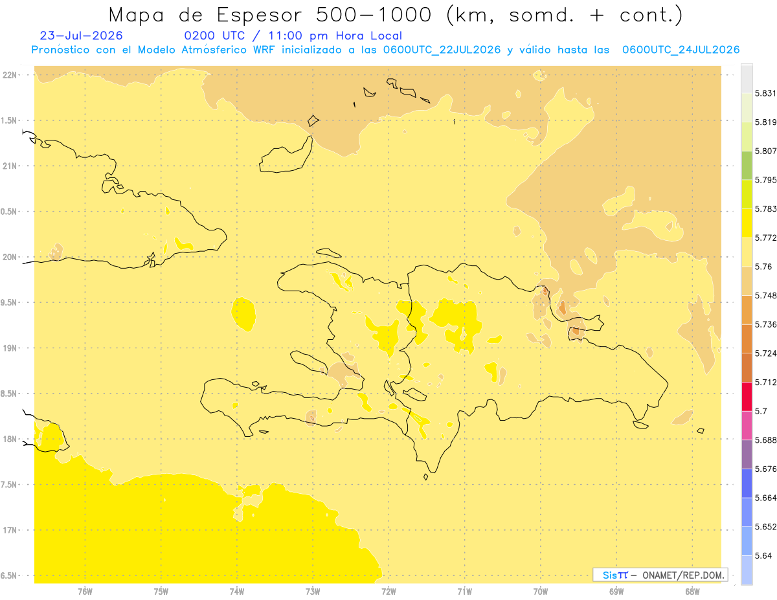The height and width of the screenshot is (600, 777).
Task: Click the initialization time '0600UTC_22JUL2026'
Action: pyautogui.click(x=442, y=50)
